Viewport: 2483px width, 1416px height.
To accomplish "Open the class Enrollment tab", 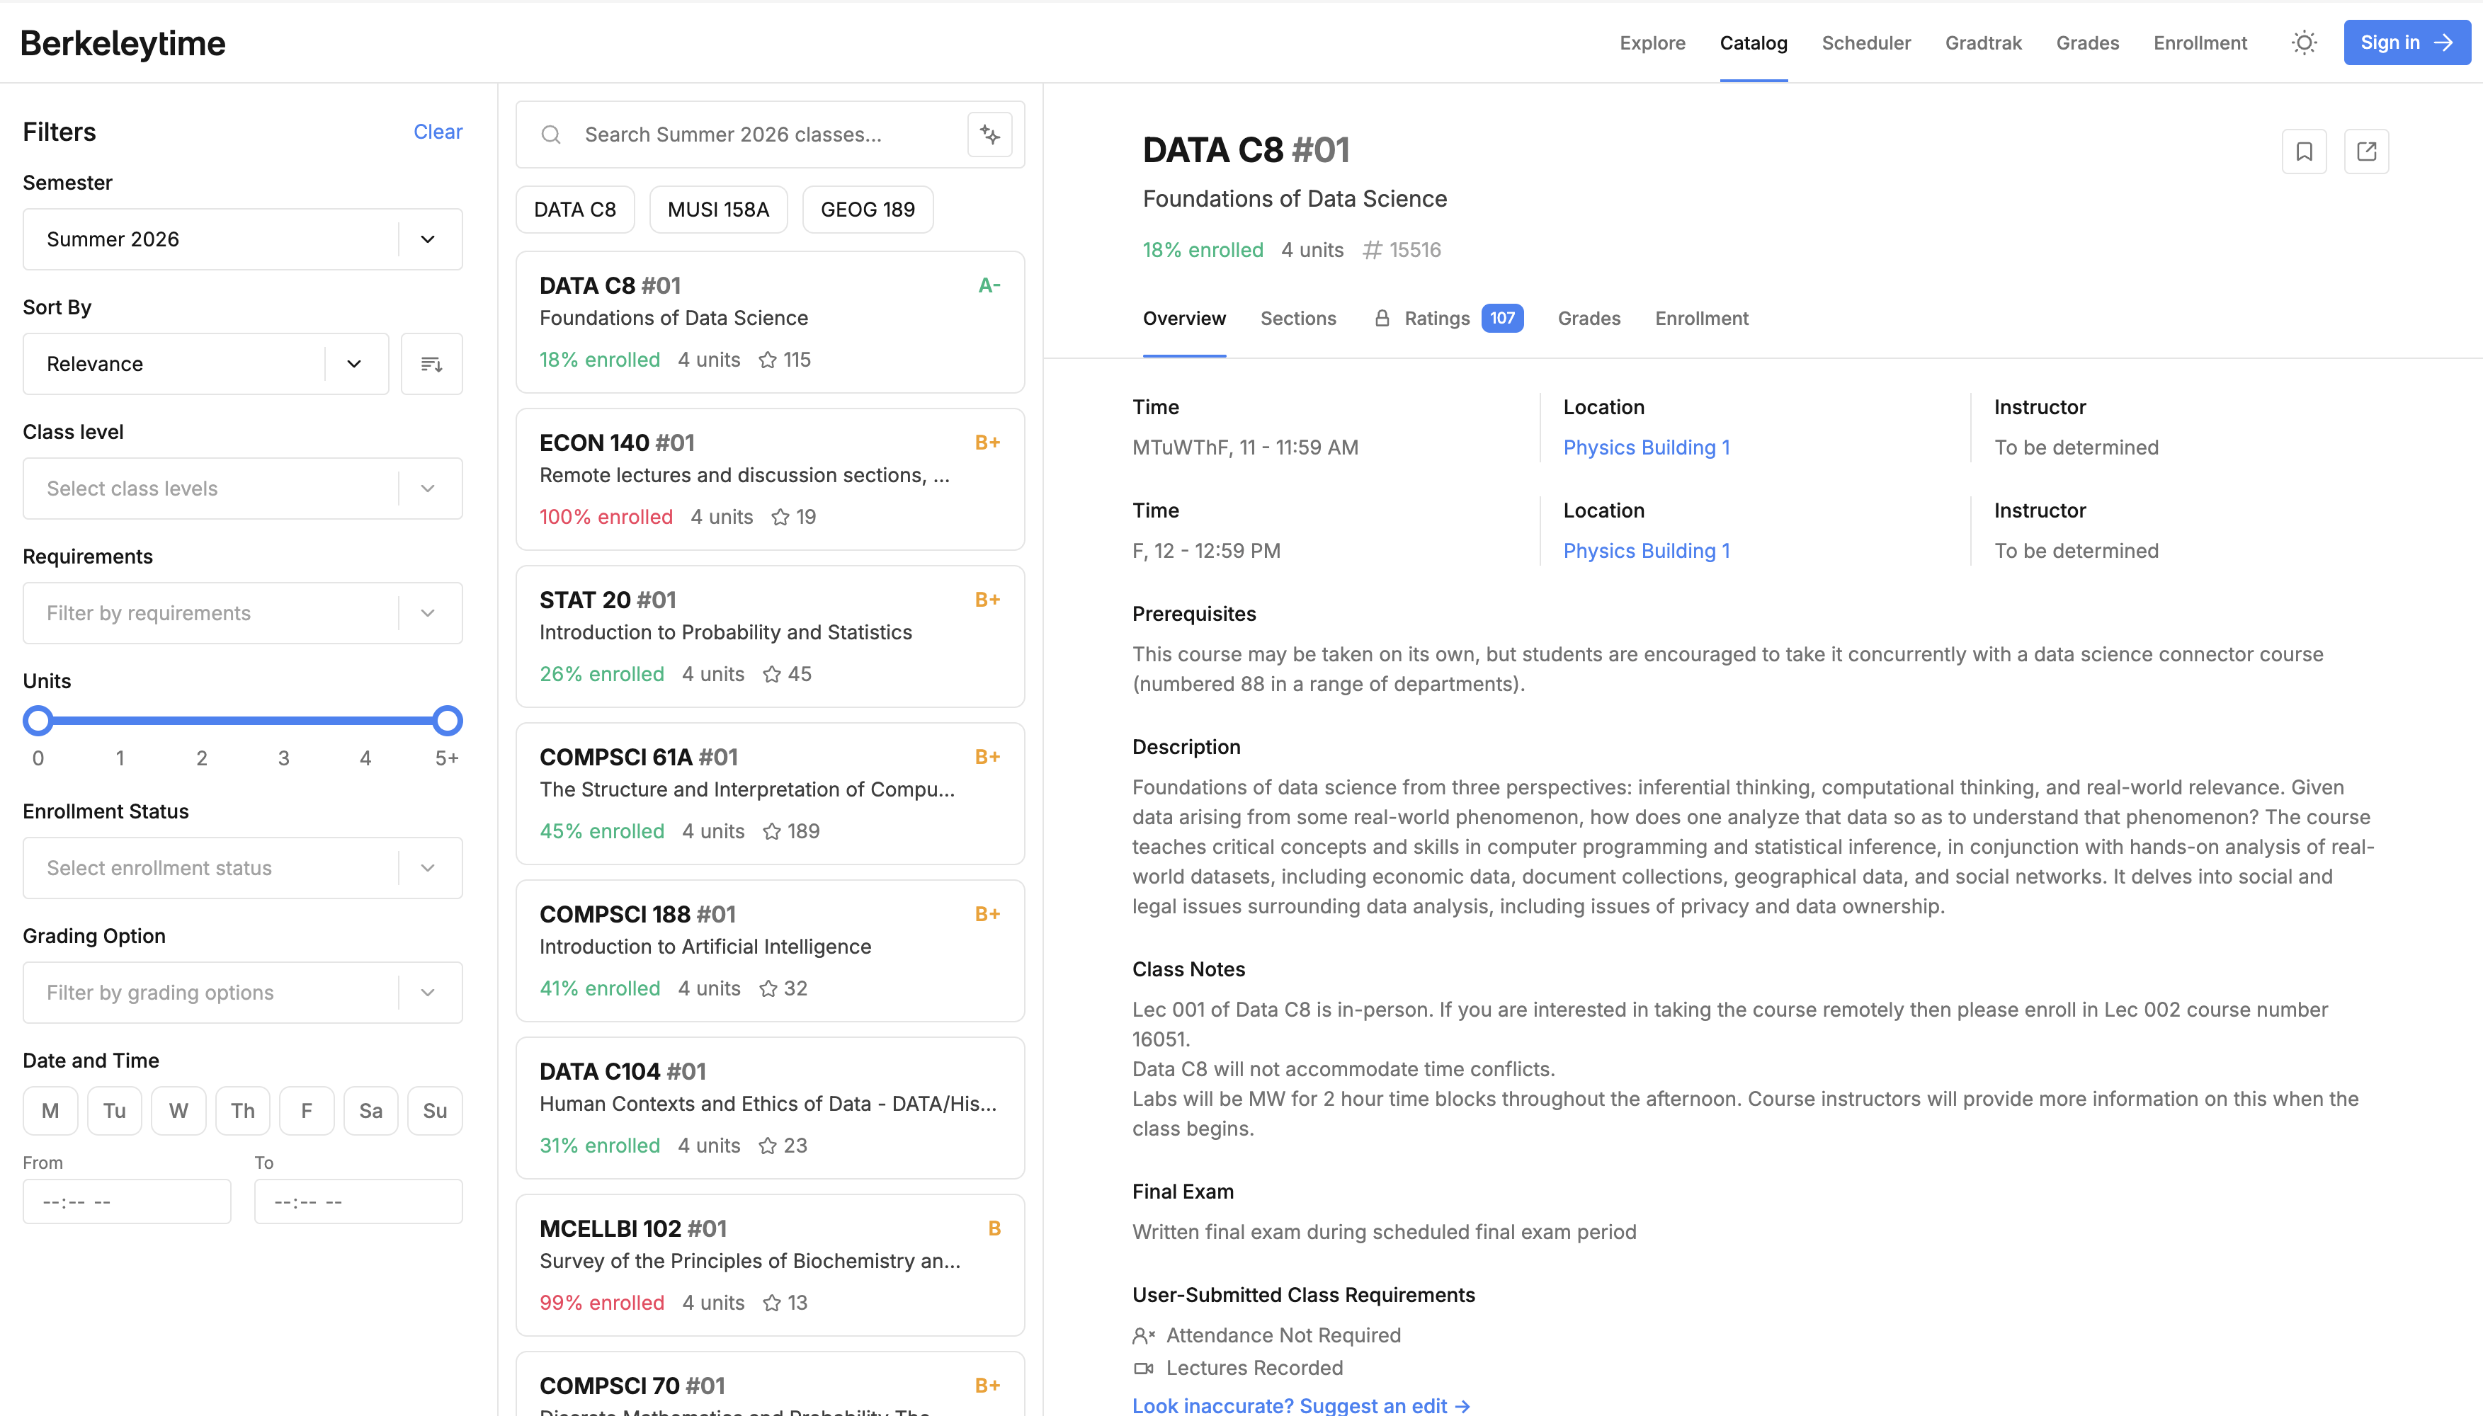I will coord(1702,318).
